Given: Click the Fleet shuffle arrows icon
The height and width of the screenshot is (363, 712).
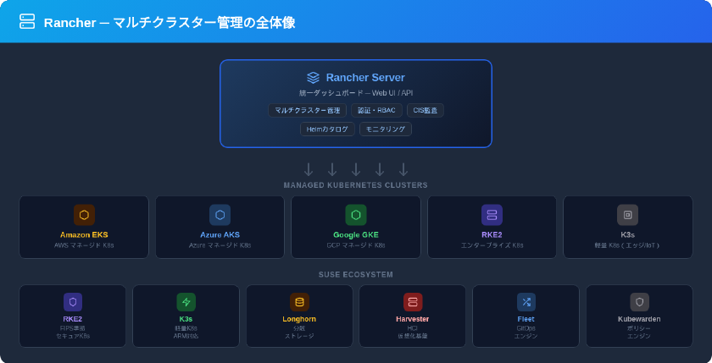Looking at the screenshot, I should click(x=526, y=302).
